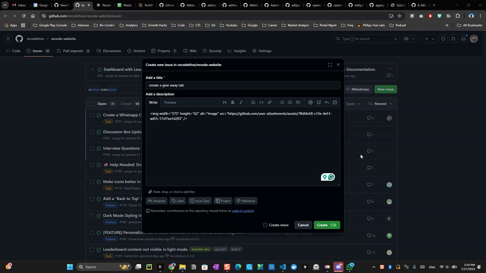Open the global navigation hamburger menu

click(8, 39)
